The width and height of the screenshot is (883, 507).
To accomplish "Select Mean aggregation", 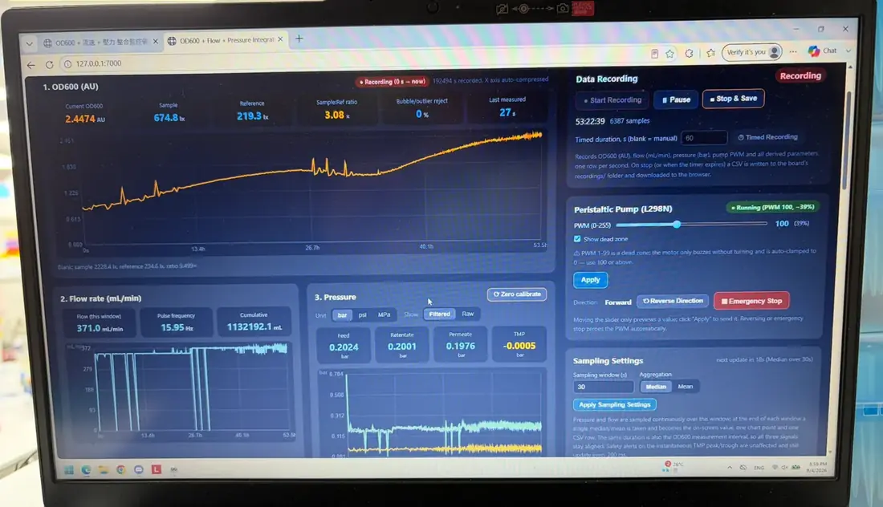I will (x=686, y=386).
